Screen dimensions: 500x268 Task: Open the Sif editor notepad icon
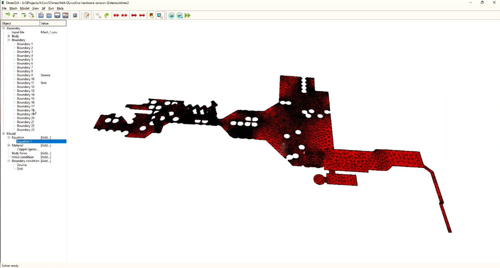(x=87, y=15)
